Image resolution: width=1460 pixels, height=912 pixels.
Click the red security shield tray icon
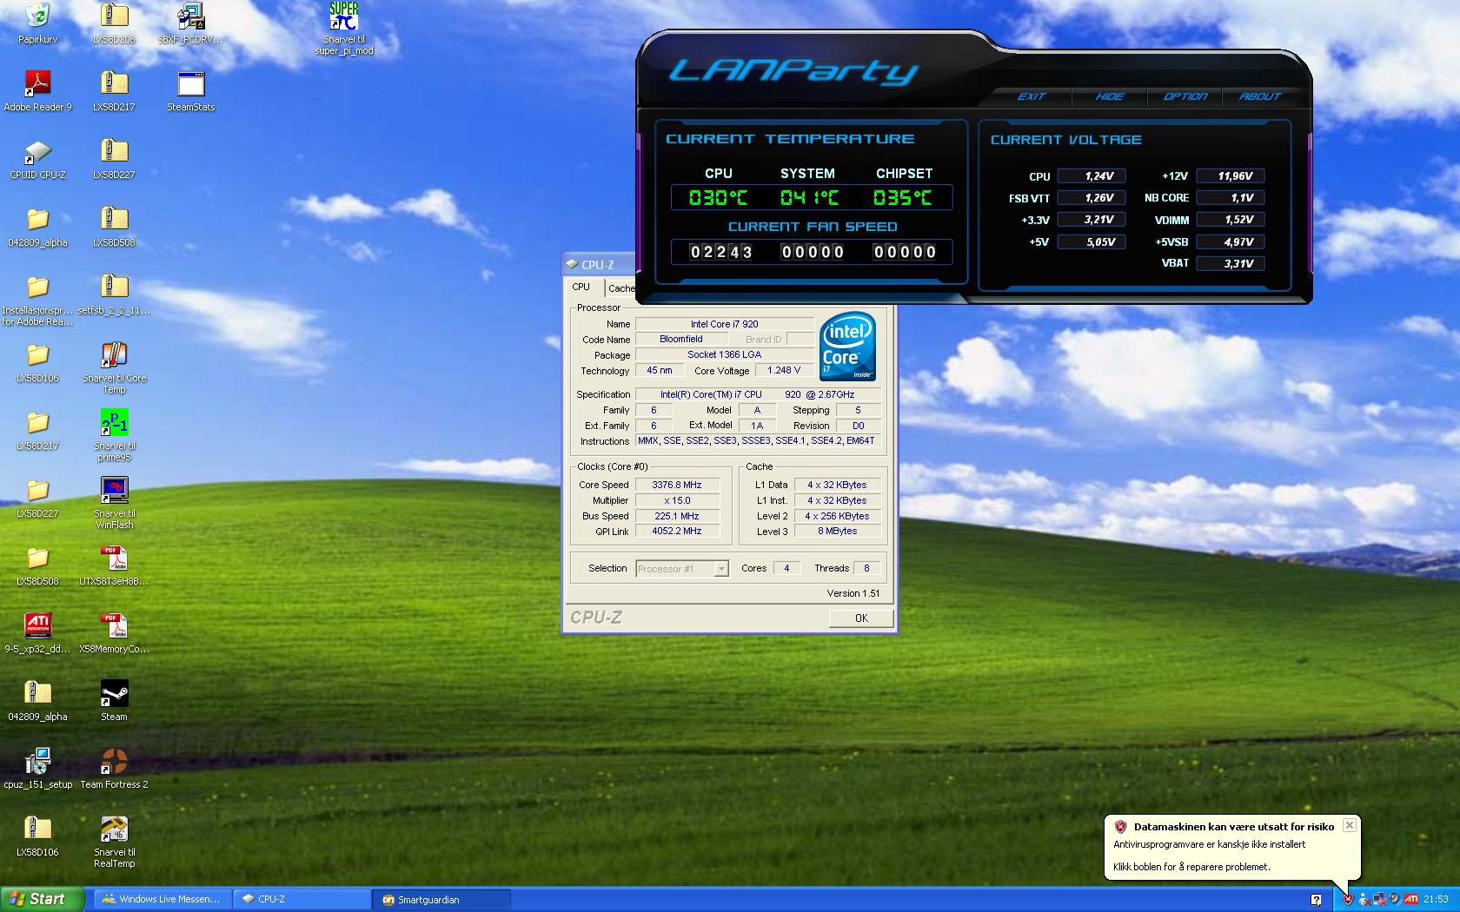pos(1348,899)
